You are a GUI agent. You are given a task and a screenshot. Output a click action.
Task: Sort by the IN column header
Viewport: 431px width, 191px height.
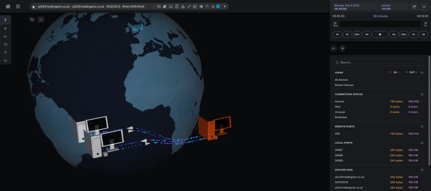(394, 73)
